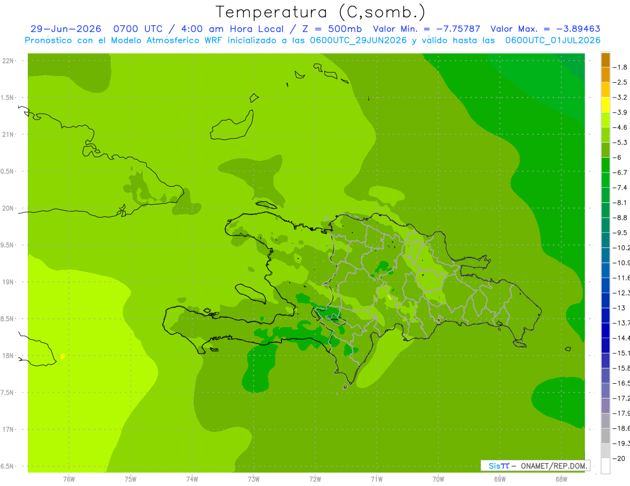The height and width of the screenshot is (486, 630).
Task: Select green legend swatch between -5.3 and -6
Action: (605, 150)
